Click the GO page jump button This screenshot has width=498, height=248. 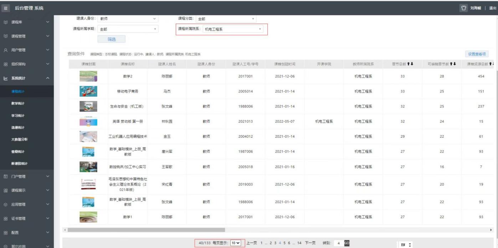(347, 243)
